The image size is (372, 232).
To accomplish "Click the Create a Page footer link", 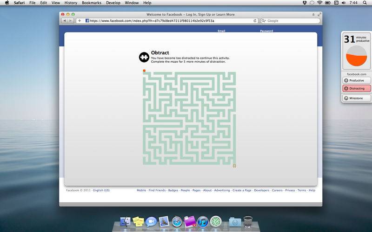I will tap(242, 190).
